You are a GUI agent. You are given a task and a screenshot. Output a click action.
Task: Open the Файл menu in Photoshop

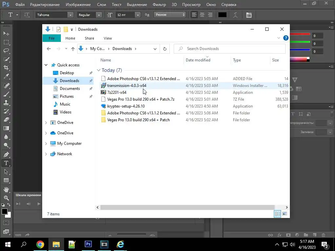click(20, 4)
